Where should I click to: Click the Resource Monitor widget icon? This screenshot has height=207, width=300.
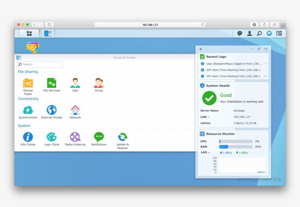[202, 134]
